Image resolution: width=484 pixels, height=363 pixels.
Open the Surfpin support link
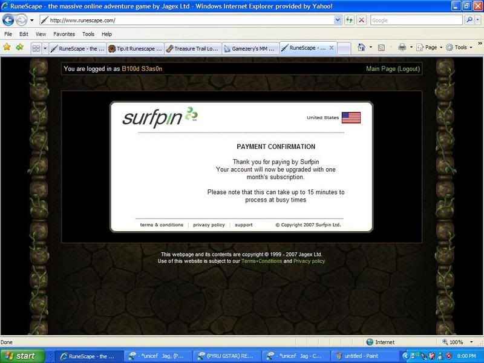[x=244, y=224]
